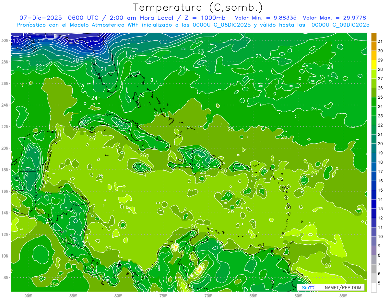389x300 pixels.
Task: Click the legend value label '18'
Action: click(x=381, y=162)
